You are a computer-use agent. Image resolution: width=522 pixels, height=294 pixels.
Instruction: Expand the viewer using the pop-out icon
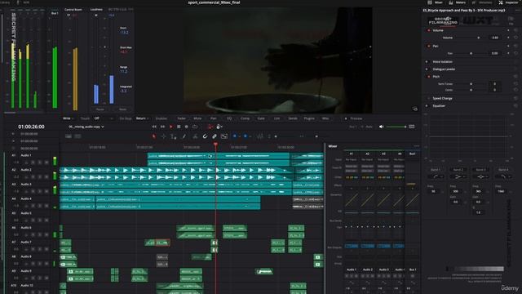[415, 109]
